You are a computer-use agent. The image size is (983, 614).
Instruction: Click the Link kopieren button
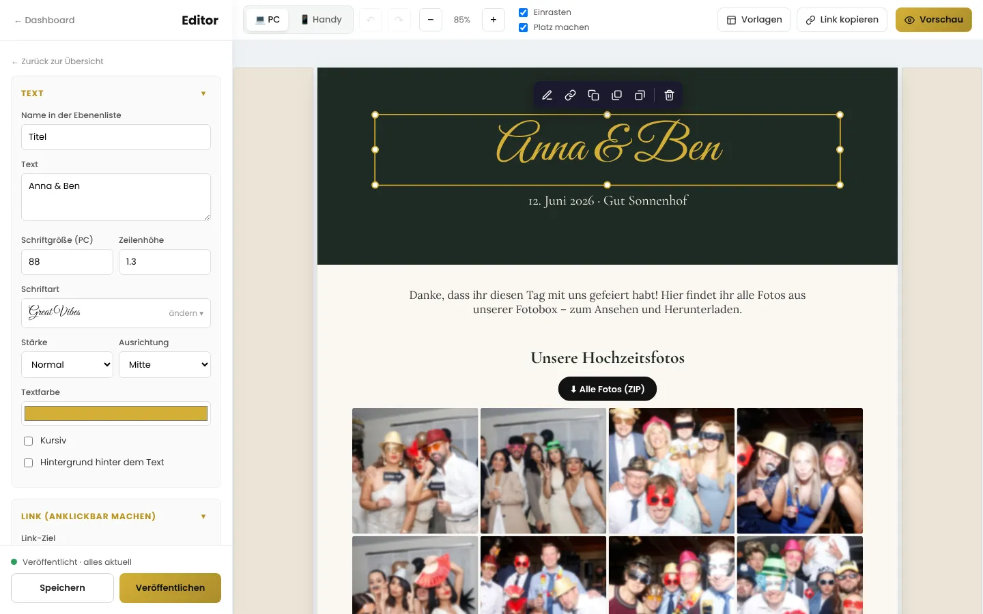point(842,20)
